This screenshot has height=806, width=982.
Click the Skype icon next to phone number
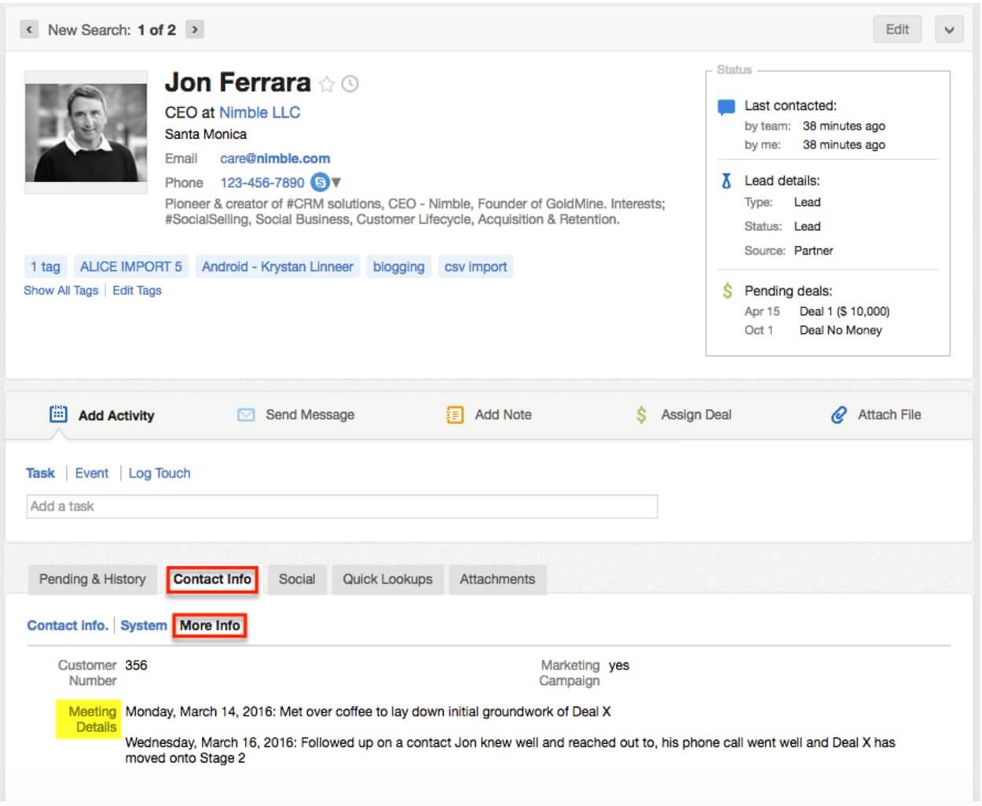319,182
